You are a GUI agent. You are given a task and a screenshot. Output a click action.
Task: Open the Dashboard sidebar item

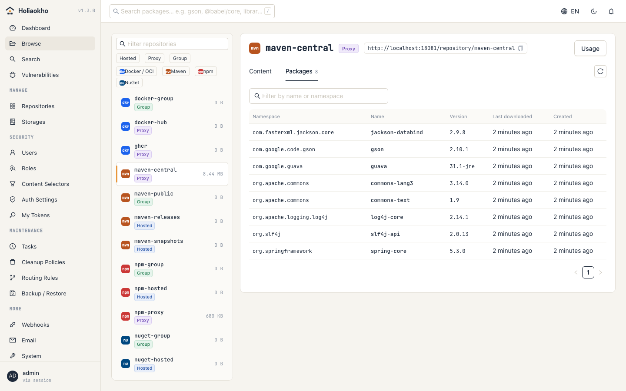click(50, 28)
